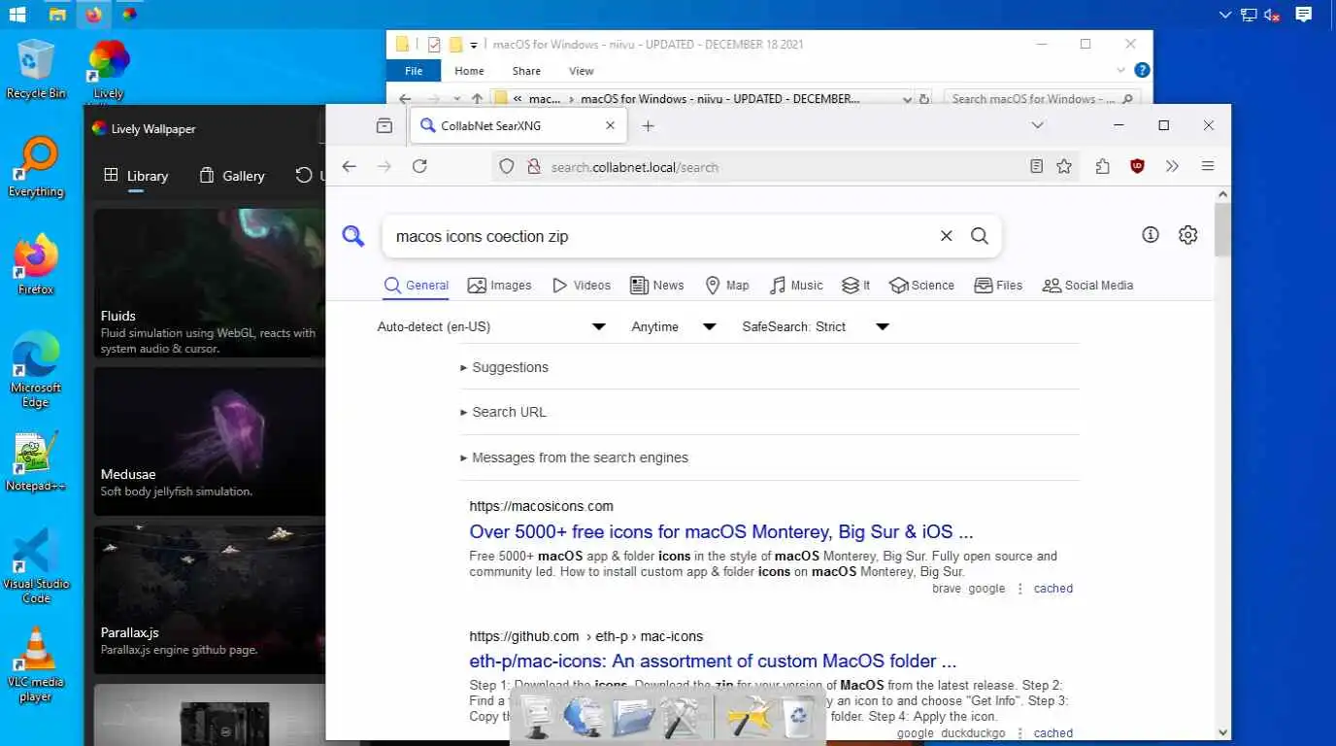Open the Auto-detect language dropdown
Viewport: 1336px width, 746px height.
(x=491, y=326)
